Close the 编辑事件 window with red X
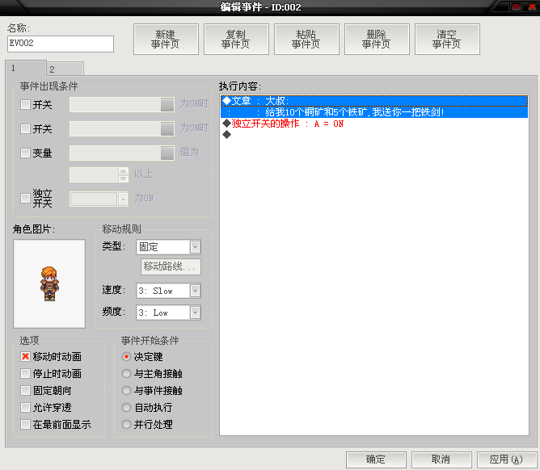Screen dimensions: 540x470 [531, 6]
